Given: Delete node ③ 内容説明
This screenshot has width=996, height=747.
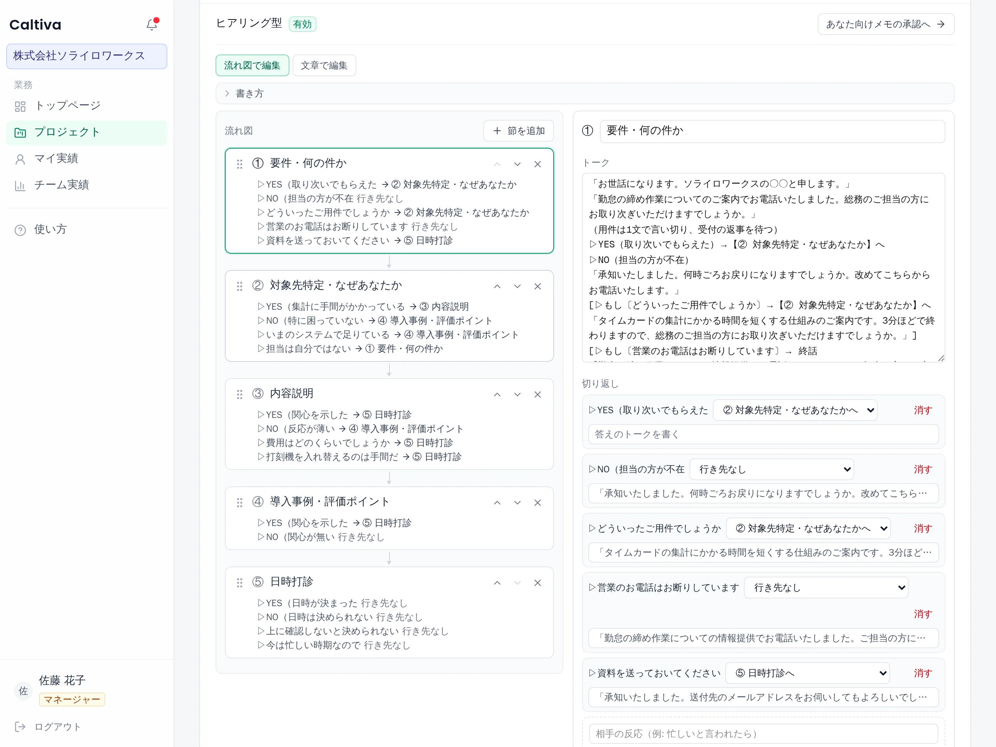Looking at the screenshot, I should click(538, 395).
